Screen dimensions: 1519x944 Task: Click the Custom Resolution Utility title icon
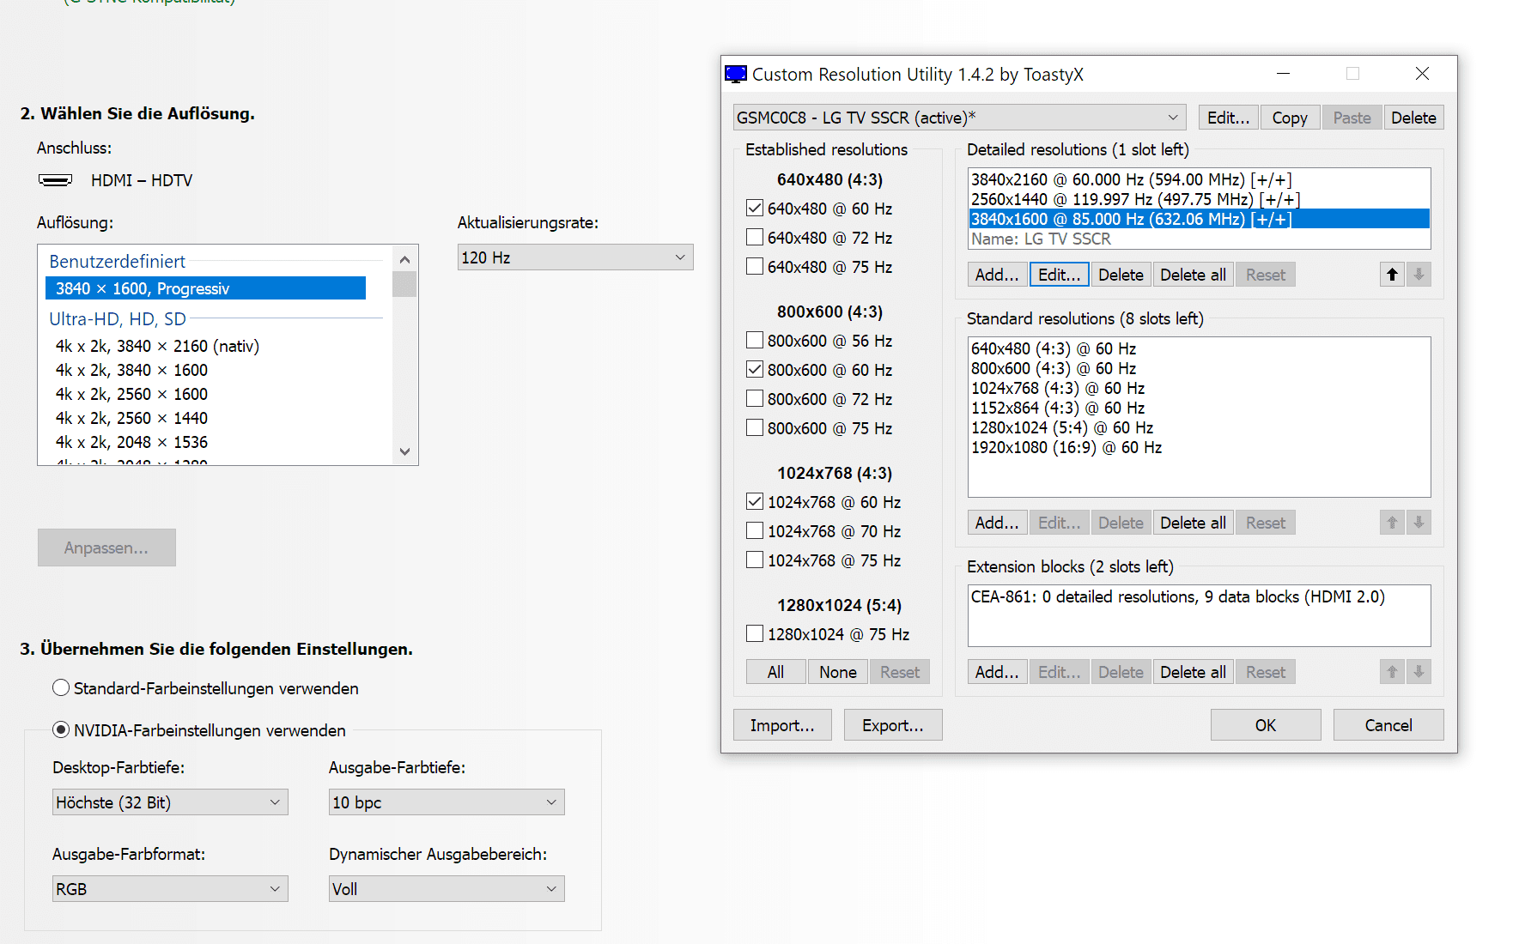click(736, 75)
